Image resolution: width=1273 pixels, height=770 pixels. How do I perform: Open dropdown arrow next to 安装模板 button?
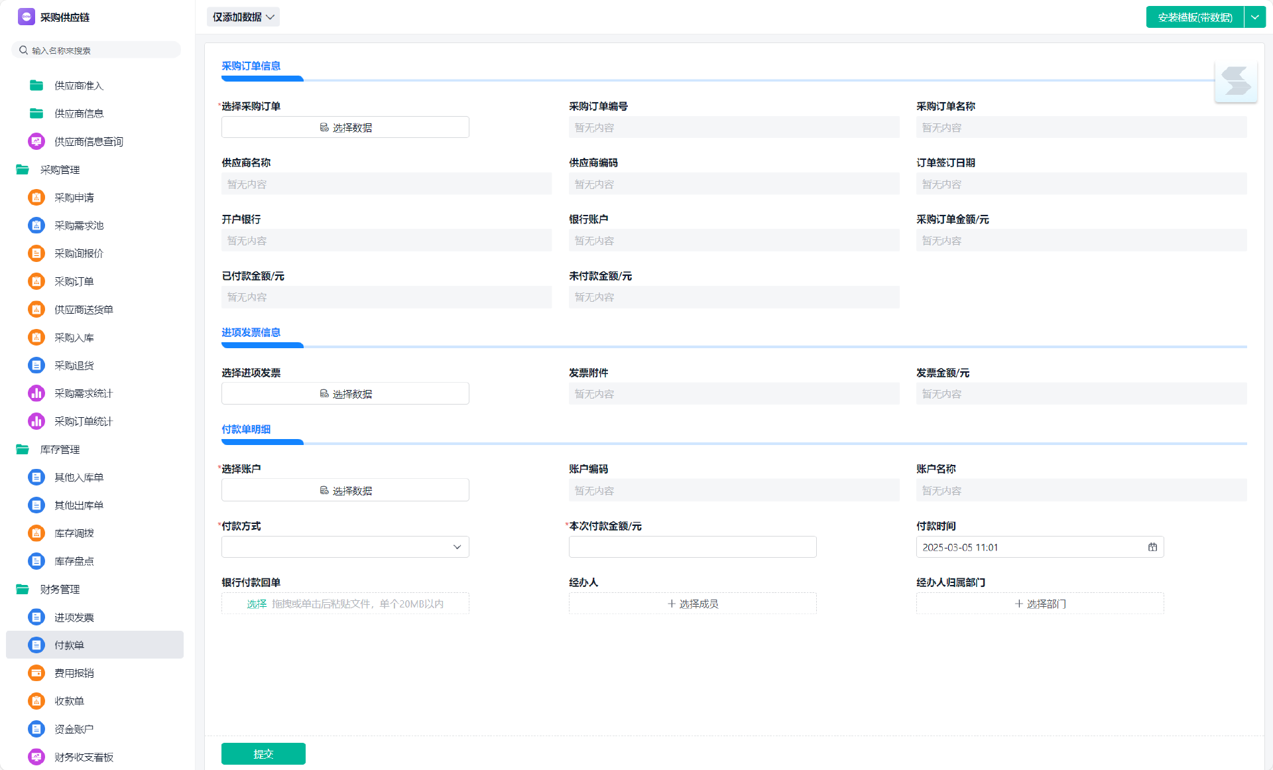tap(1255, 17)
